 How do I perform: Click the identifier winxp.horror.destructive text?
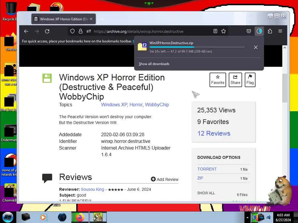126,141
